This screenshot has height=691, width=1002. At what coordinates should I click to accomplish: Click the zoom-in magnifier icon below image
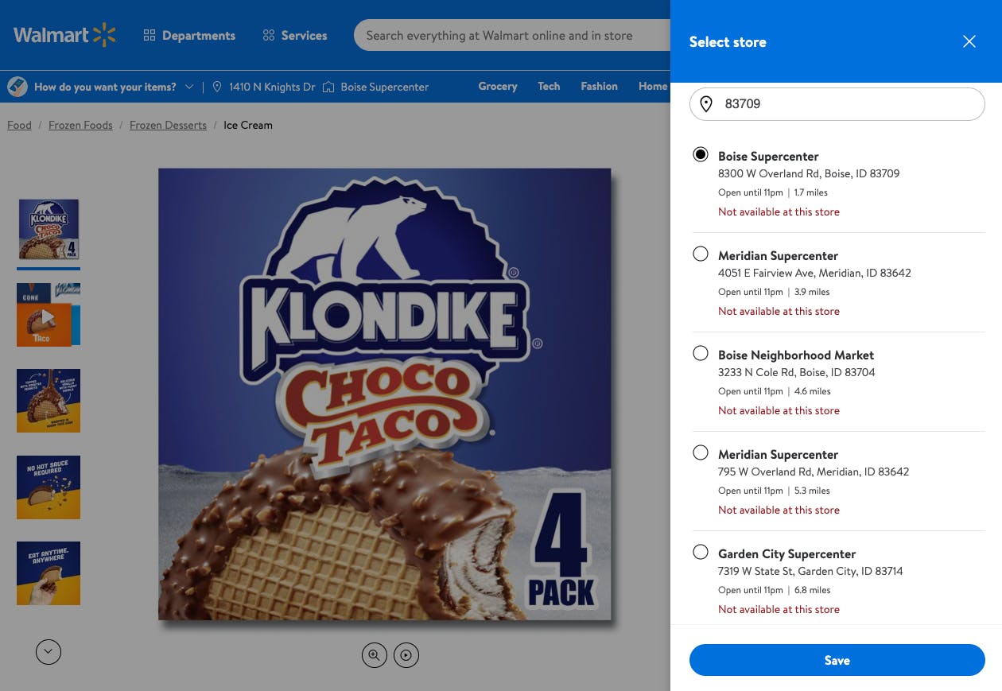374,655
